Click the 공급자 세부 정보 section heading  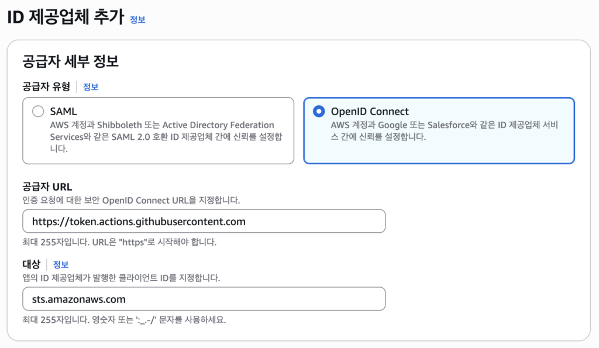[70, 61]
